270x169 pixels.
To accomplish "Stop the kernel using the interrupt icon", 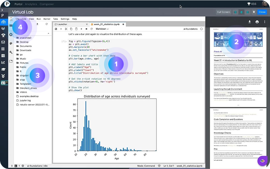I will pyautogui.click(x=86, y=29).
